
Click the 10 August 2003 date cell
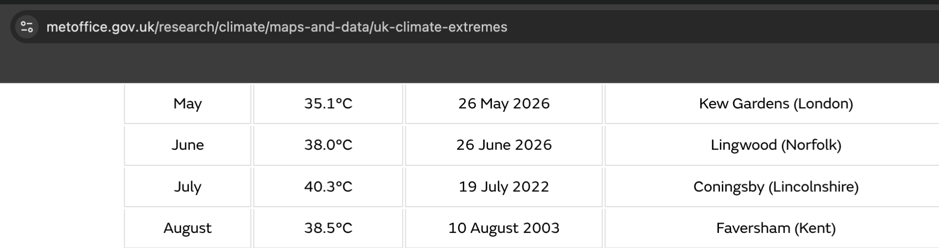(x=504, y=228)
